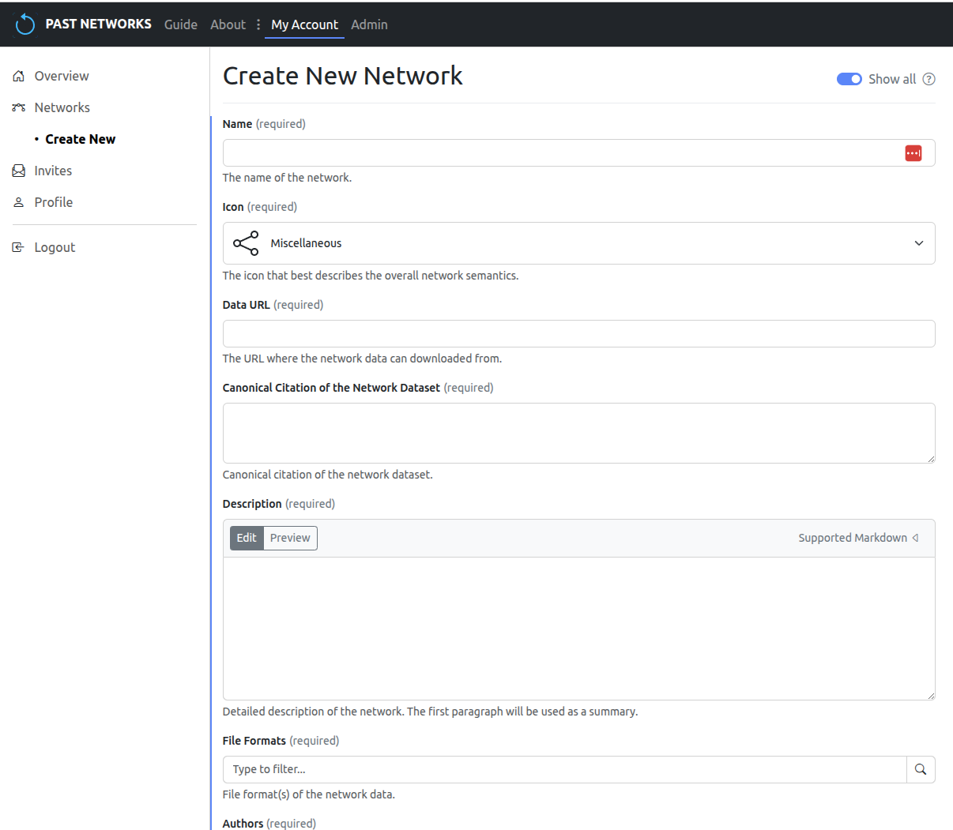Select the description Edit tab

247,538
